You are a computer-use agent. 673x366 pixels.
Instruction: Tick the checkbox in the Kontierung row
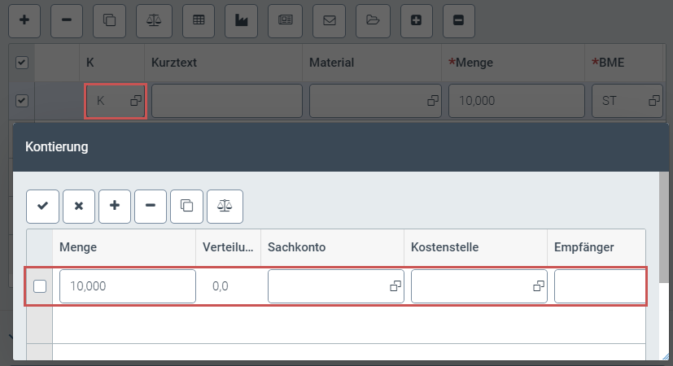pos(40,286)
